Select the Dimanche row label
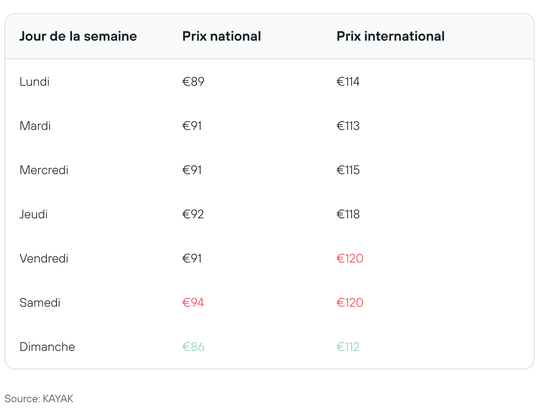 tap(47, 347)
